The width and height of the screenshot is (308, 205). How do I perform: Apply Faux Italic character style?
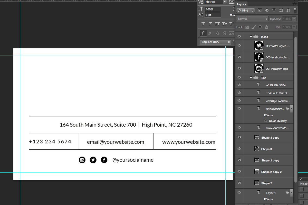210,24
